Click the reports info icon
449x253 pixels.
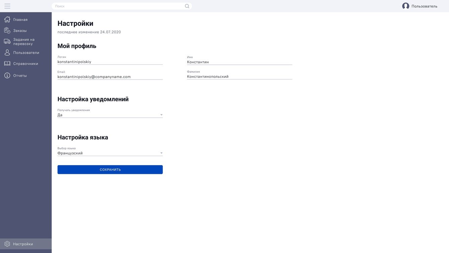click(7, 75)
